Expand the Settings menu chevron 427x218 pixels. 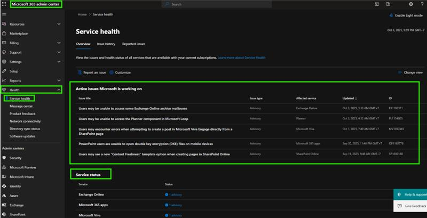click(59, 62)
